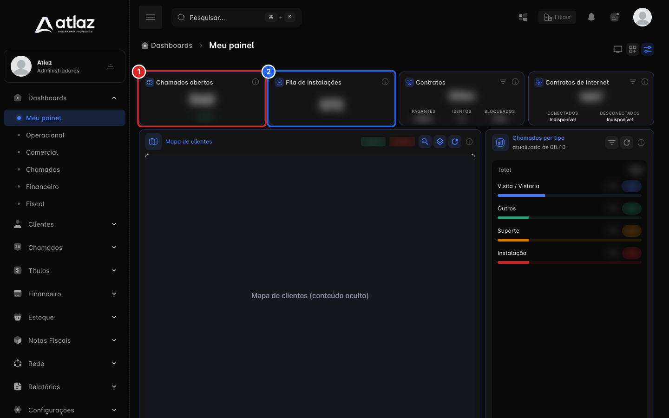669x418 pixels.
Task: Click the Chamados abertos card title
Action: point(184,82)
